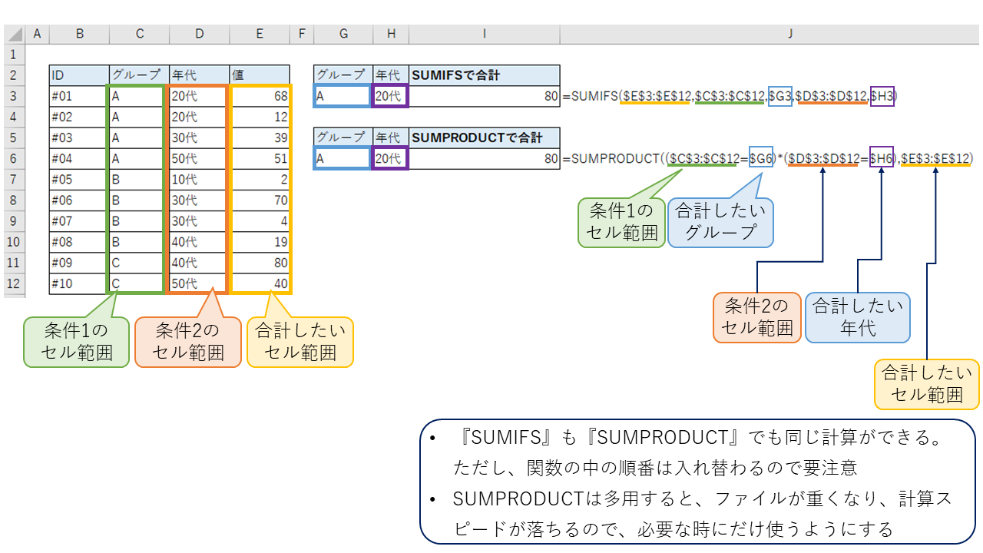Click the SUMIFSで合計 header cell
Screen dimensions: 983x553
point(485,75)
